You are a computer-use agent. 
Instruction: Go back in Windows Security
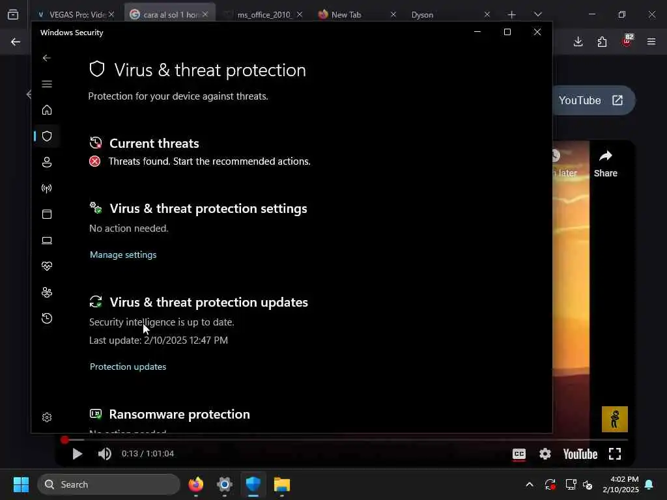pyautogui.click(x=47, y=58)
